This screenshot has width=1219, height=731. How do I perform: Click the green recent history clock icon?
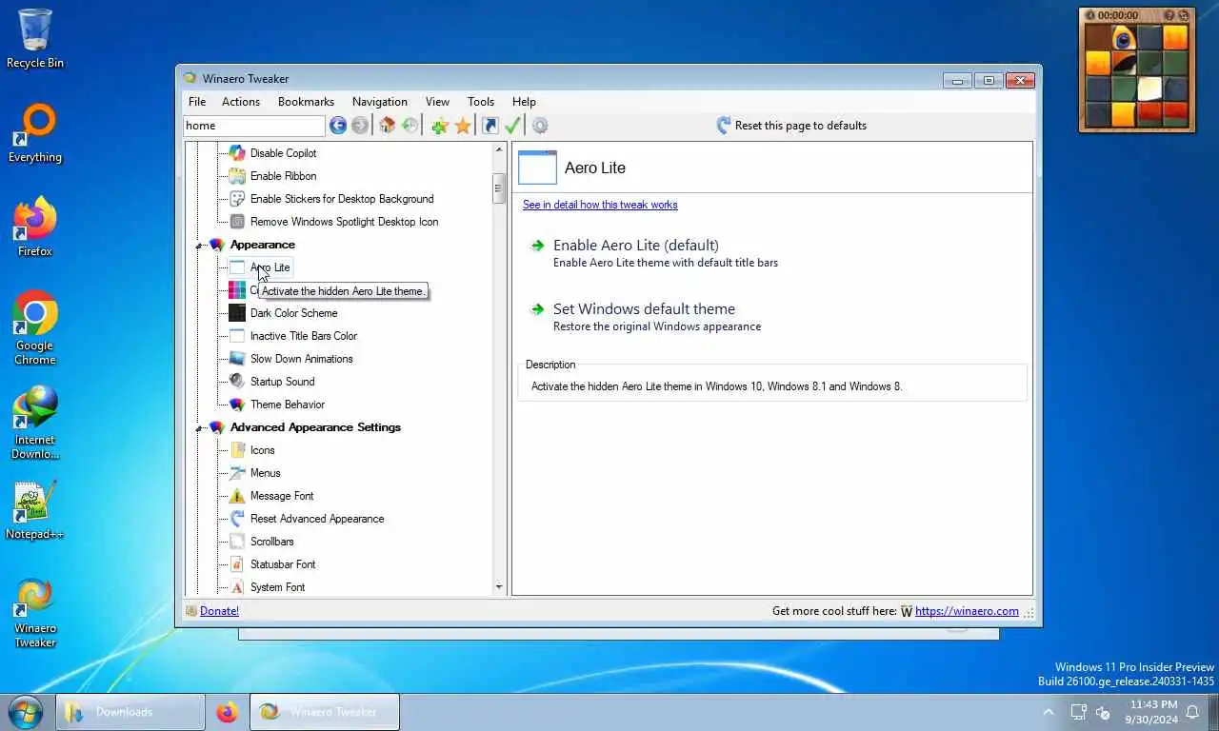(x=410, y=126)
